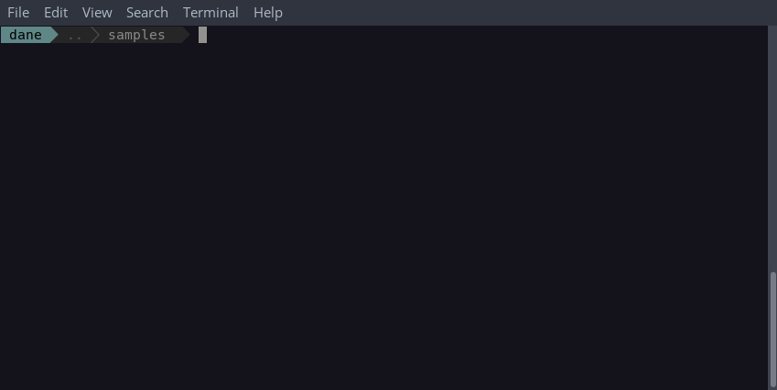Click the top of the scrollbar track
777x390 pixels.
coord(772,31)
